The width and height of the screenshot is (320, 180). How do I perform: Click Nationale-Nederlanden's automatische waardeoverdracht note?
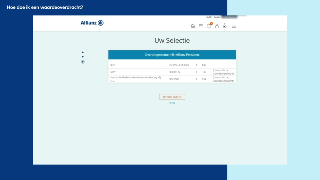point(223,79)
